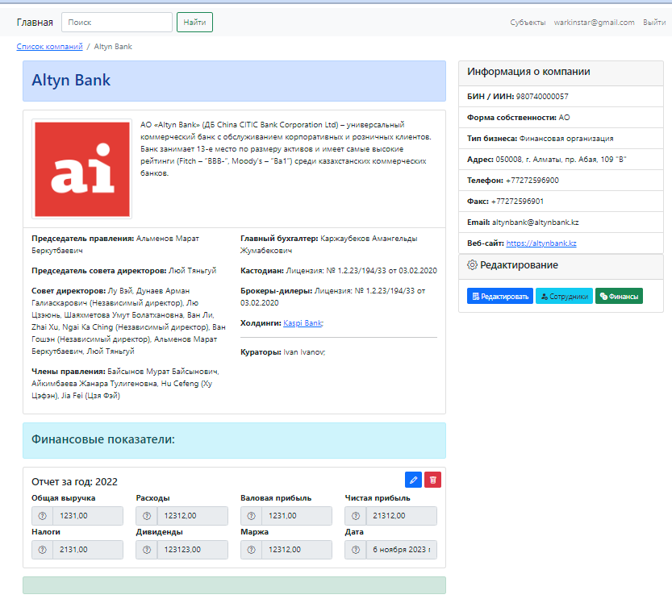The image size is (672, 603).
Task: Click the Редактировать button
Action: tap(500, 296)
